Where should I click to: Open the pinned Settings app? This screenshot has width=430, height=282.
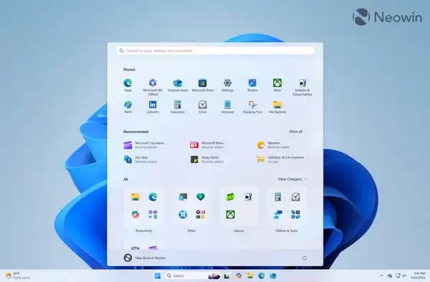coord(228,85)
